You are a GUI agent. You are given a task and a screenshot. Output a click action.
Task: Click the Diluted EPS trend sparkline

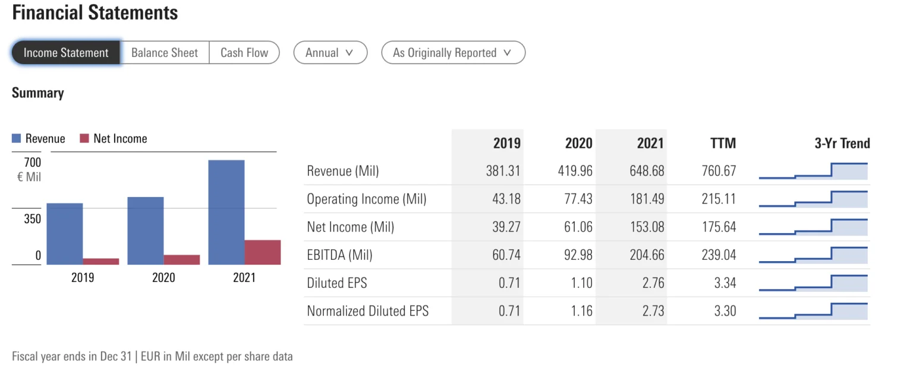tap(813, 282)
